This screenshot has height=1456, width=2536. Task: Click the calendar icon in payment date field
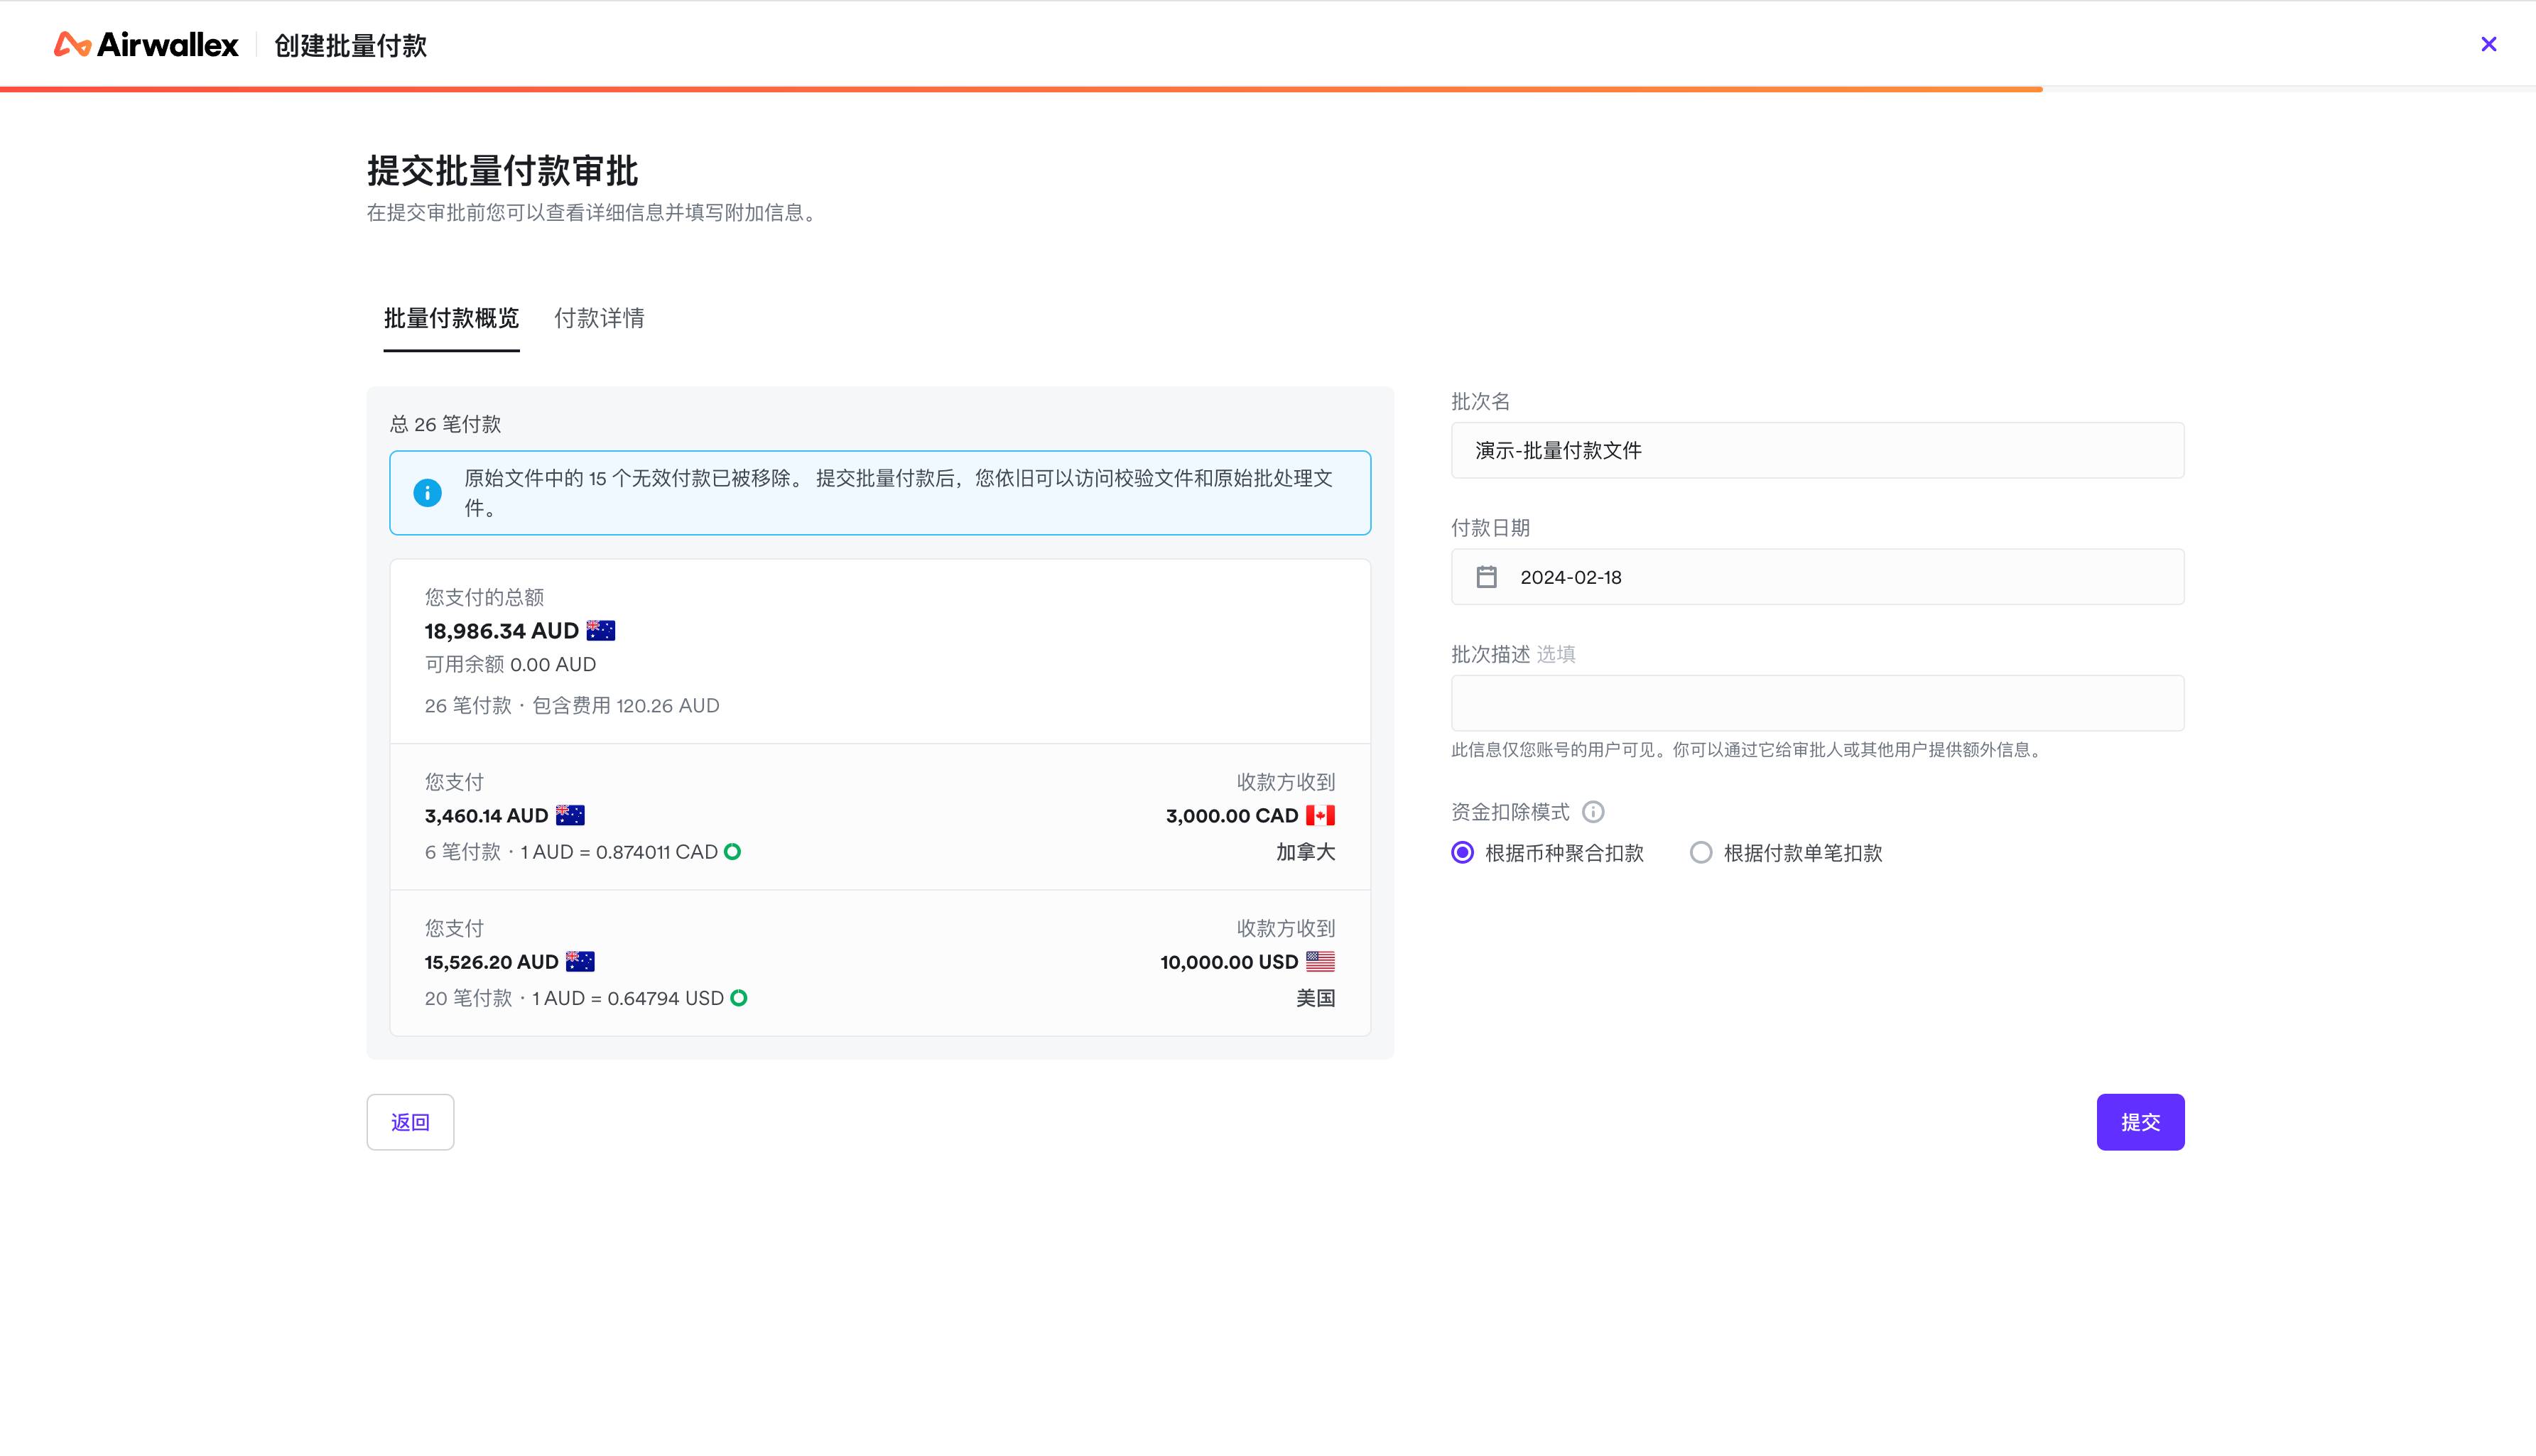coord(1486,577)
